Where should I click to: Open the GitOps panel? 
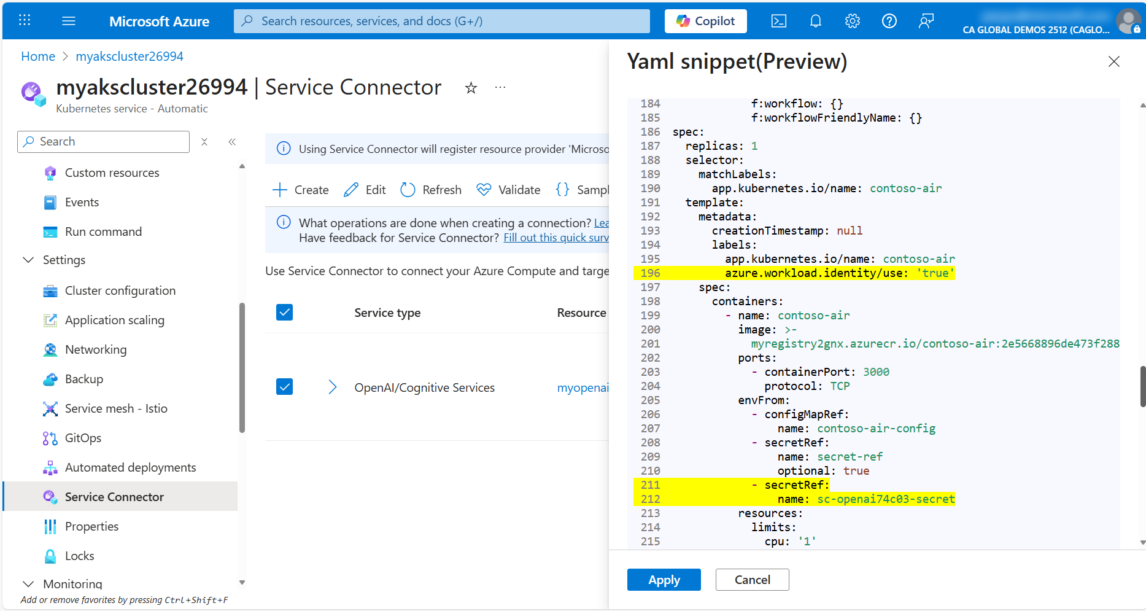(83, 437)
